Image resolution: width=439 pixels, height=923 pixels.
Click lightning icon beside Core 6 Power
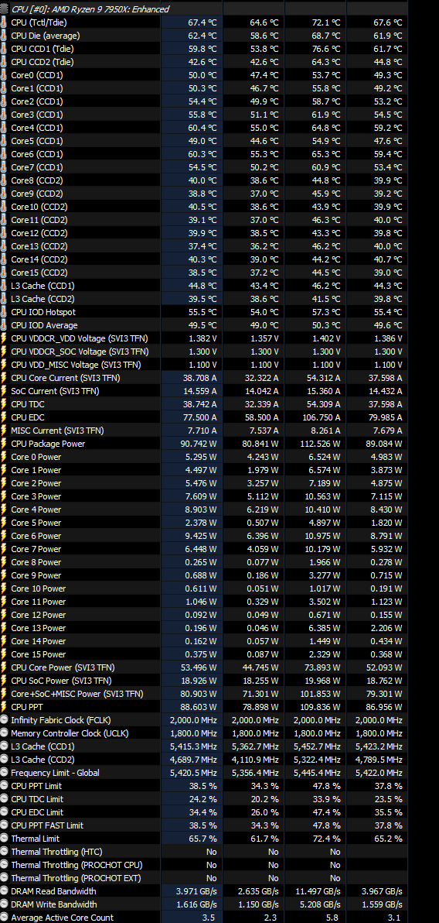[x=4, y=536]
